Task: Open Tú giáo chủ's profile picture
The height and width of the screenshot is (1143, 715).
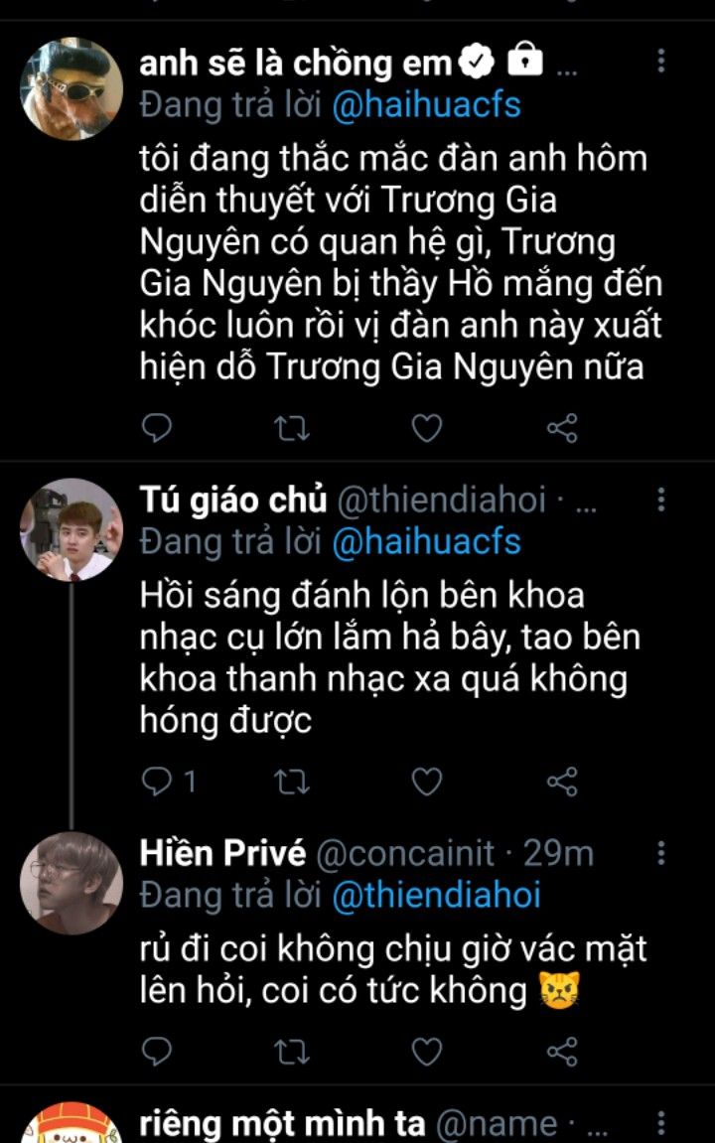Action: pyautogui.click(x=71, y=529)
